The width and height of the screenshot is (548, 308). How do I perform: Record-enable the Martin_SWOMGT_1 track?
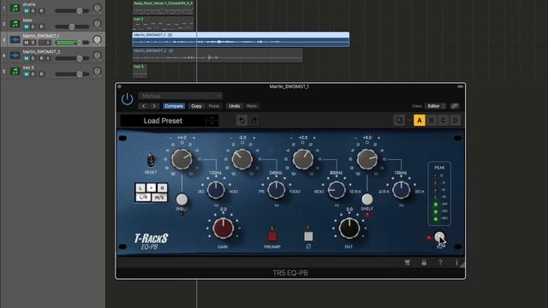point(42,43)
